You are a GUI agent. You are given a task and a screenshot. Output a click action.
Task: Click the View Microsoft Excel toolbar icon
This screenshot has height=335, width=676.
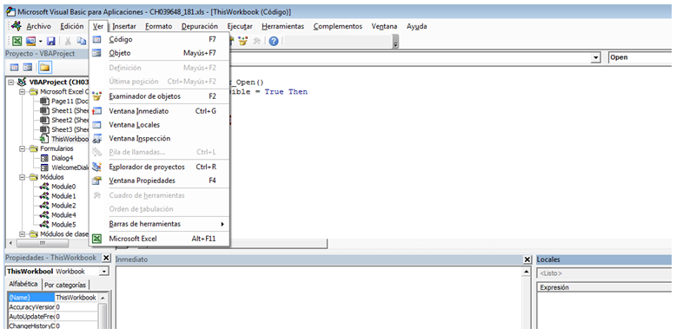point(17,41)
